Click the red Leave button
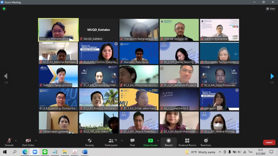Image resolution: width=278 pixels, height=156 pixels. [x=269, y=142]
